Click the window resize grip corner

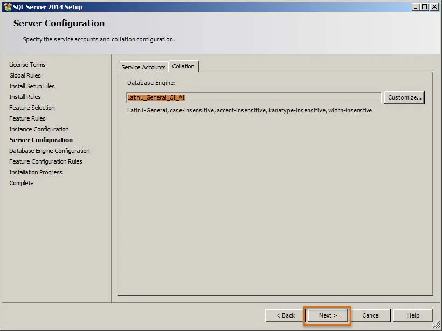437,326
